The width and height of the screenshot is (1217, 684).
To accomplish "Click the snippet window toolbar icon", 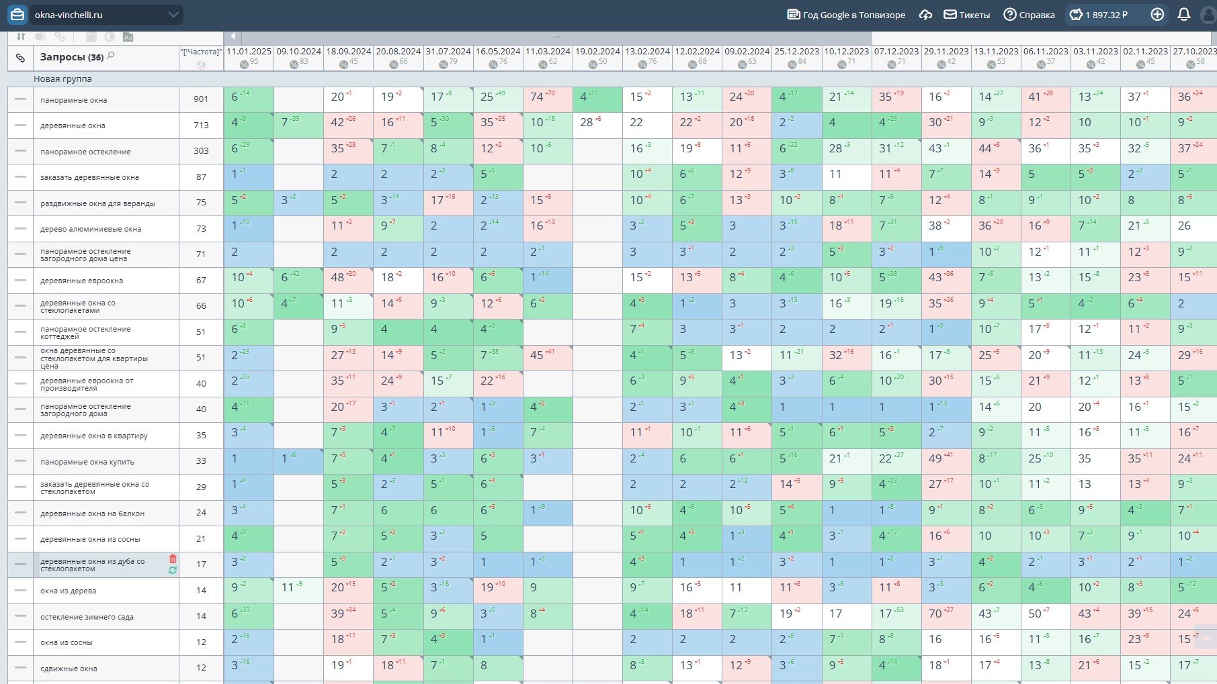I will 91,37.
